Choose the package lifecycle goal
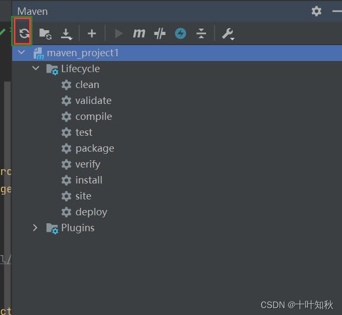The width and height of the screenshot is (342, 315). (x=95, y=149)
